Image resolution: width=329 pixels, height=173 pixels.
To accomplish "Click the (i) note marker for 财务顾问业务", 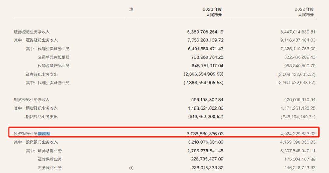I will coord(131,168).
